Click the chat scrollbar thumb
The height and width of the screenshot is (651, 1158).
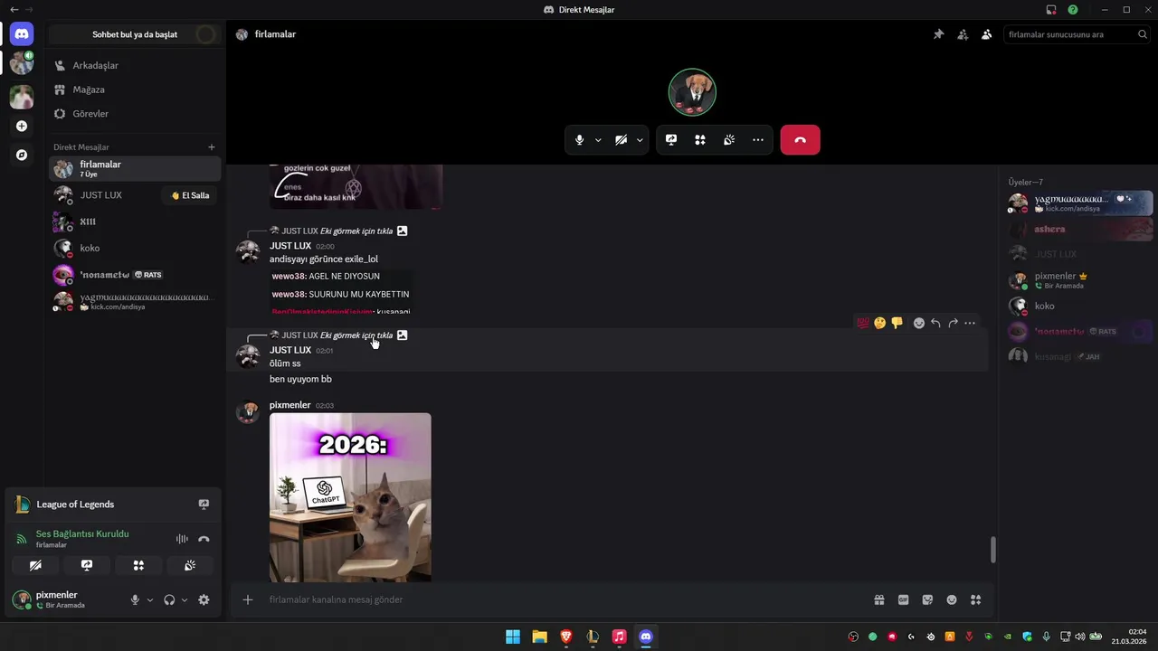[993, 550]
